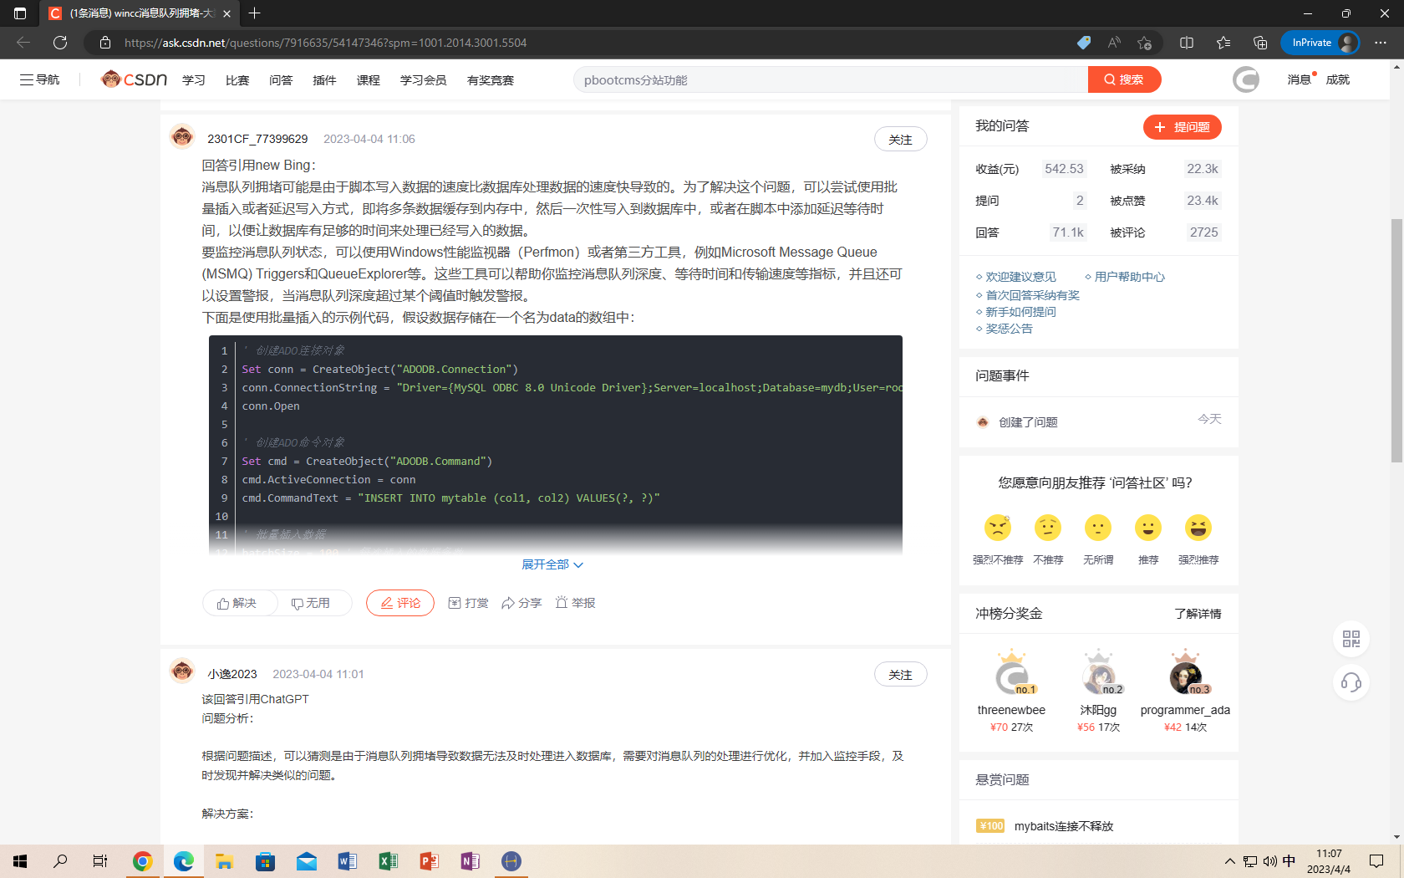Open new browser tab

(x=255, y=13)
